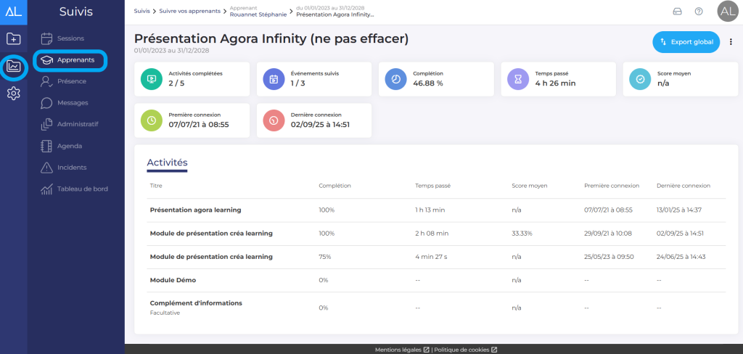
Task: Open Tableau de bord in sidebar
Action: click(x=82, y=189)
